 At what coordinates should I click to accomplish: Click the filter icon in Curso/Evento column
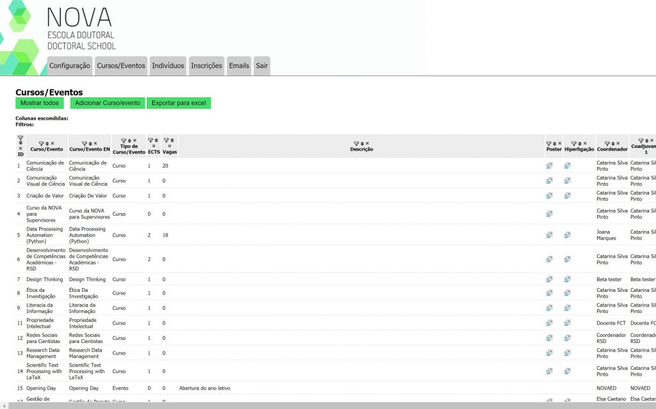tap(41, 143)
